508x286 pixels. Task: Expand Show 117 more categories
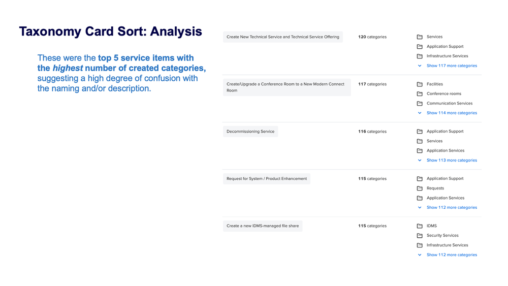(452, 66)
